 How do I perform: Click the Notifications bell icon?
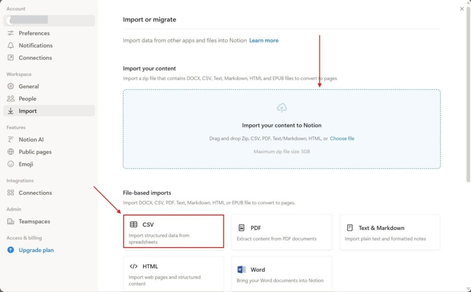click(x=11, y=45)
